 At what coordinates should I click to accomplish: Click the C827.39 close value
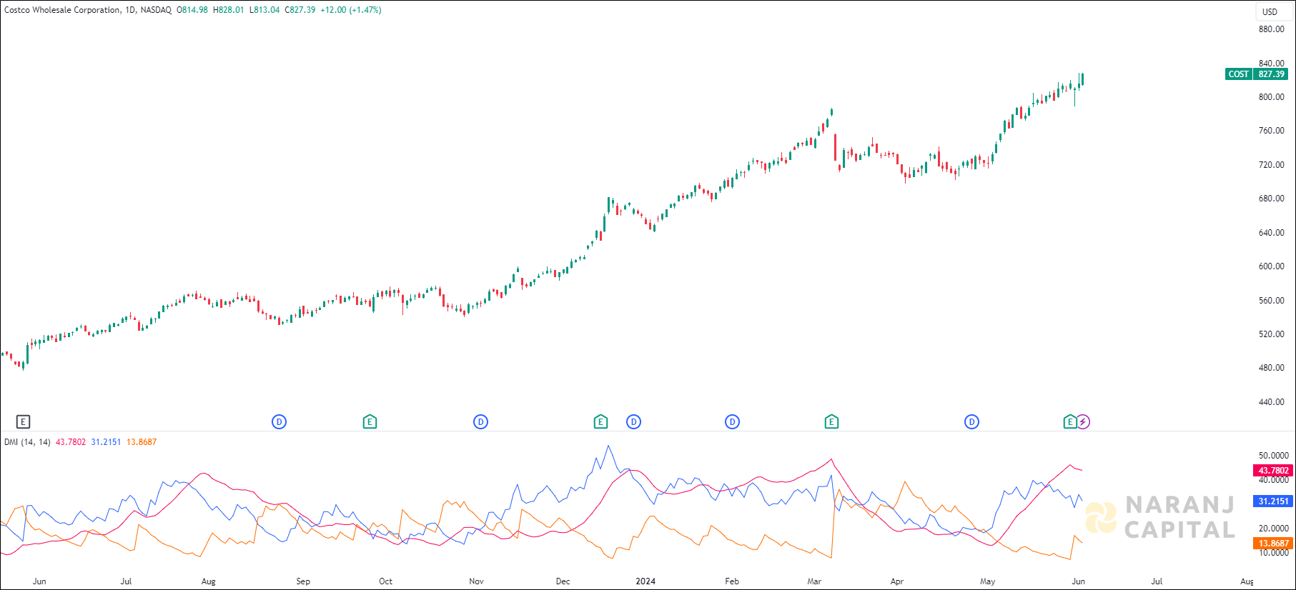click(300, 10)
